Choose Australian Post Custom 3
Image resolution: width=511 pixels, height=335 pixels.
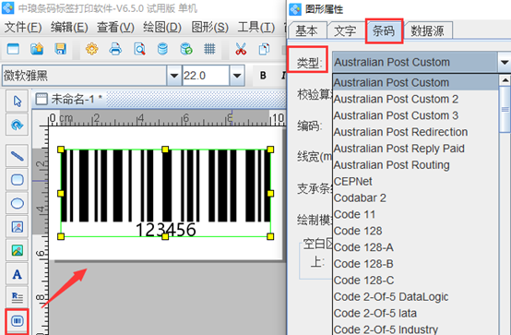tap(415, 115)
